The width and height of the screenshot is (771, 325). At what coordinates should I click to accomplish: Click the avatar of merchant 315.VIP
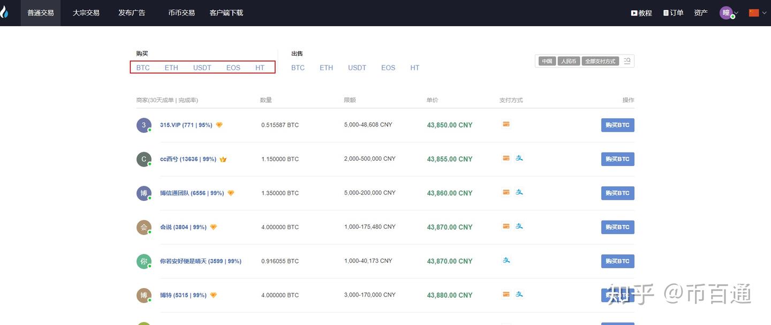point(144,125)
